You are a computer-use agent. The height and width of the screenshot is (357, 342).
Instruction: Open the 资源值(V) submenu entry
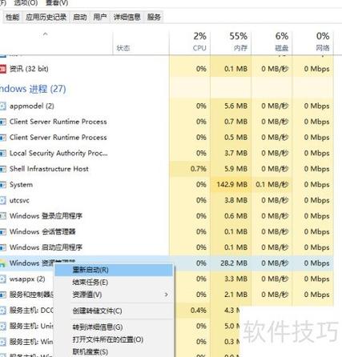pyautogui.click(x=114, y=295)
